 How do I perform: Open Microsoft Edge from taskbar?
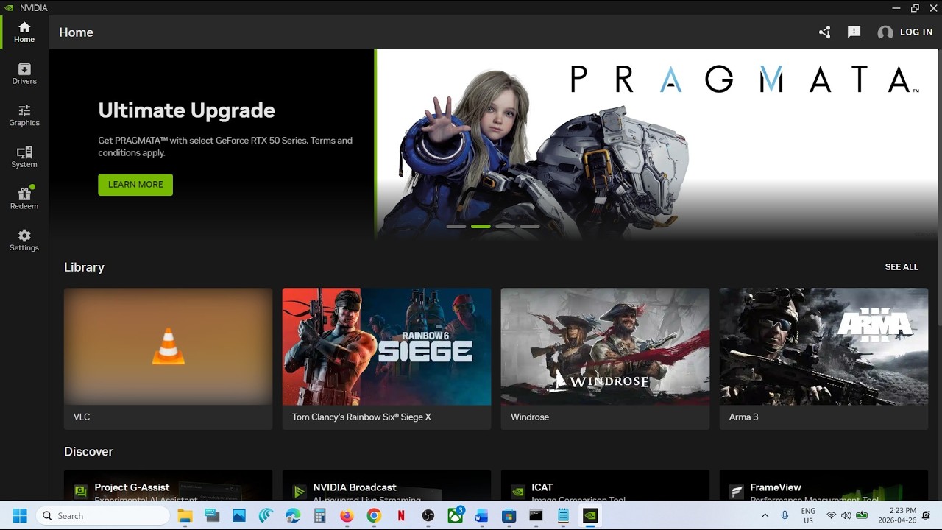[x=293, y=516]
